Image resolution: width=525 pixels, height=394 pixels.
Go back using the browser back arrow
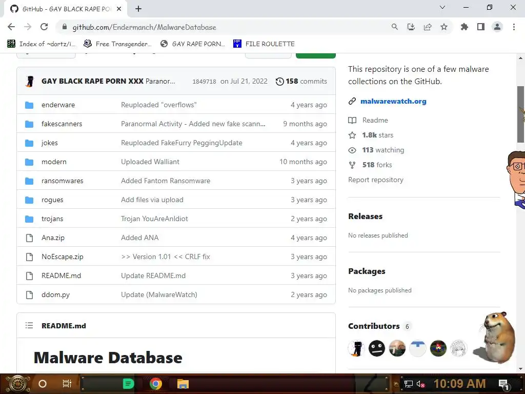11,27
